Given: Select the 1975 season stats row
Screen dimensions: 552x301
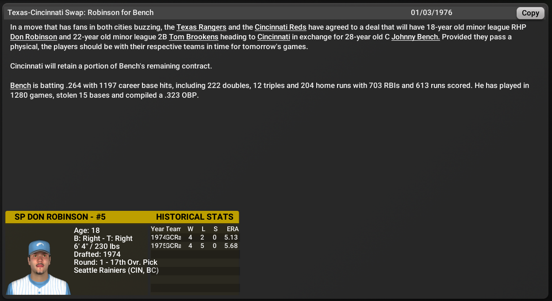Looking at the screenshot, I should pyautogui.click(x=195, y=246).
